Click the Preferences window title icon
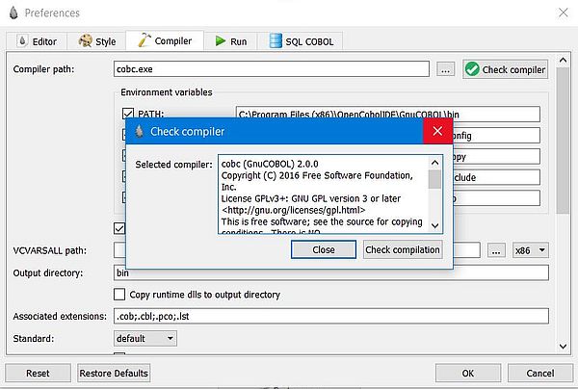 [x=13, y=13]
